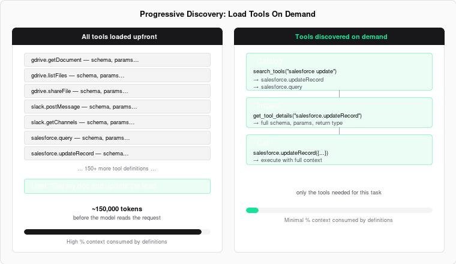
Task: Click 'Minimal % context consumed by definitions' caption
Action: click(338, 220)
